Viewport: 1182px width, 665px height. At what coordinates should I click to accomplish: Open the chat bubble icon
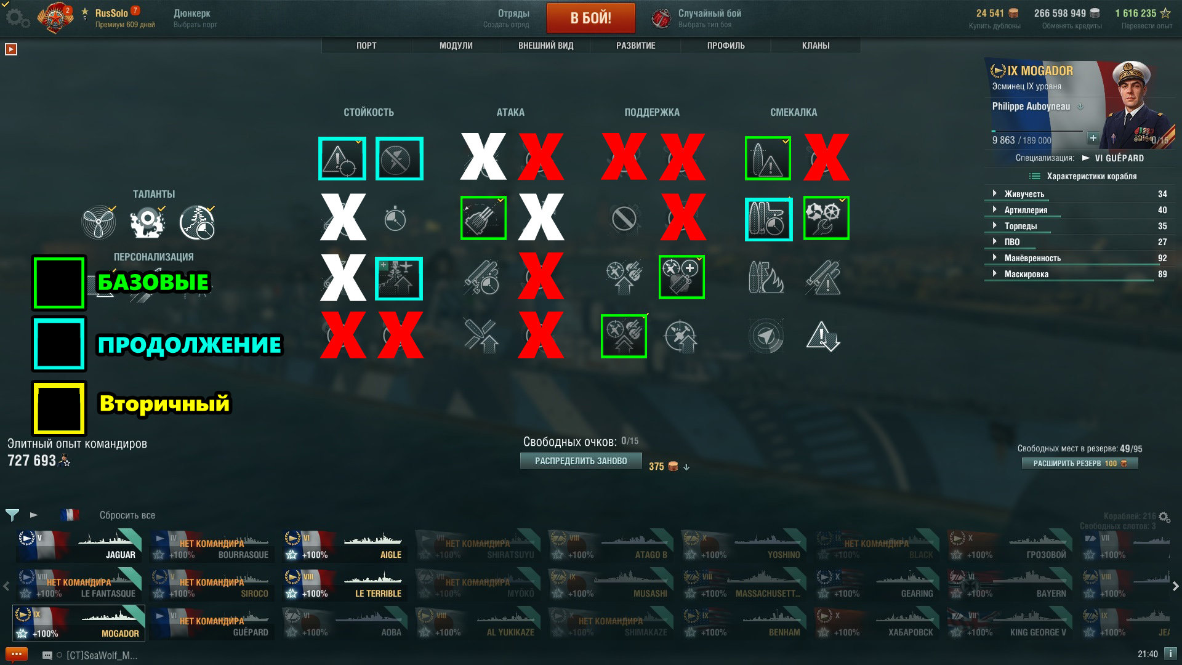click(16, 654)
